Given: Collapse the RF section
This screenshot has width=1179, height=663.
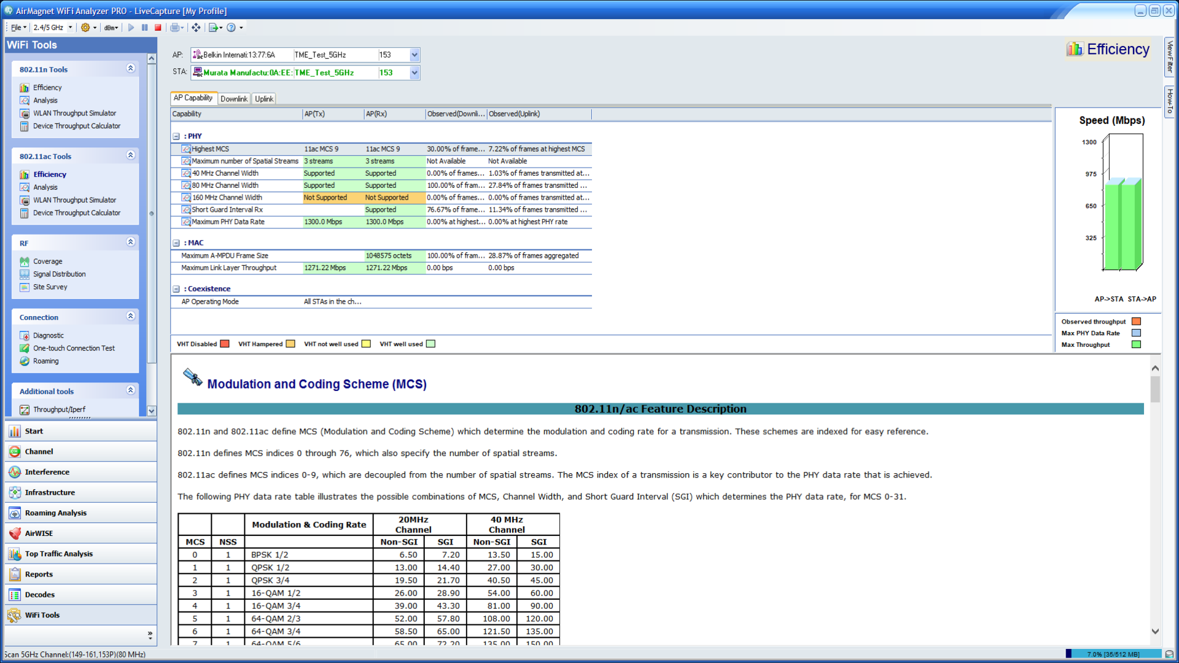Looking at the screenshot, I should pos(130,242).
